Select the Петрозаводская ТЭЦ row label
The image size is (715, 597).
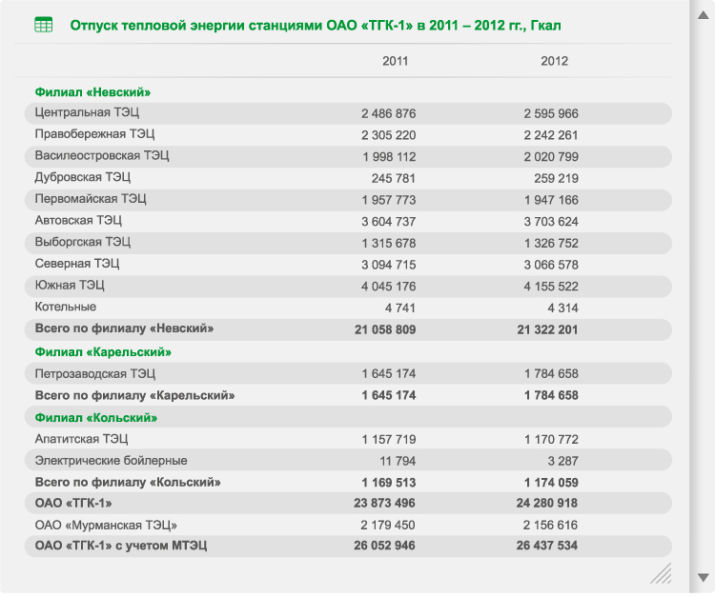pyautogui.click(x=94, y=374)
